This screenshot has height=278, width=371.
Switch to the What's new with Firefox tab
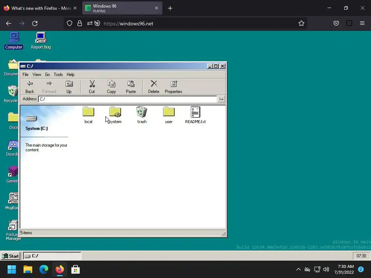(40, 8)
